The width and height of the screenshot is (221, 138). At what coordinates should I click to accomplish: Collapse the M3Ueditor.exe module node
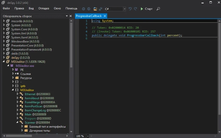coord(8,66)
